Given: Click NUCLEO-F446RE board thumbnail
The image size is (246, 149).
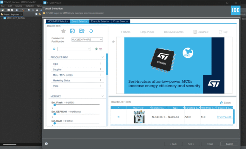Looking at the screenshot, I should (139, 117).
